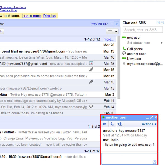Open last meeting Be on time message

(58, 57)
